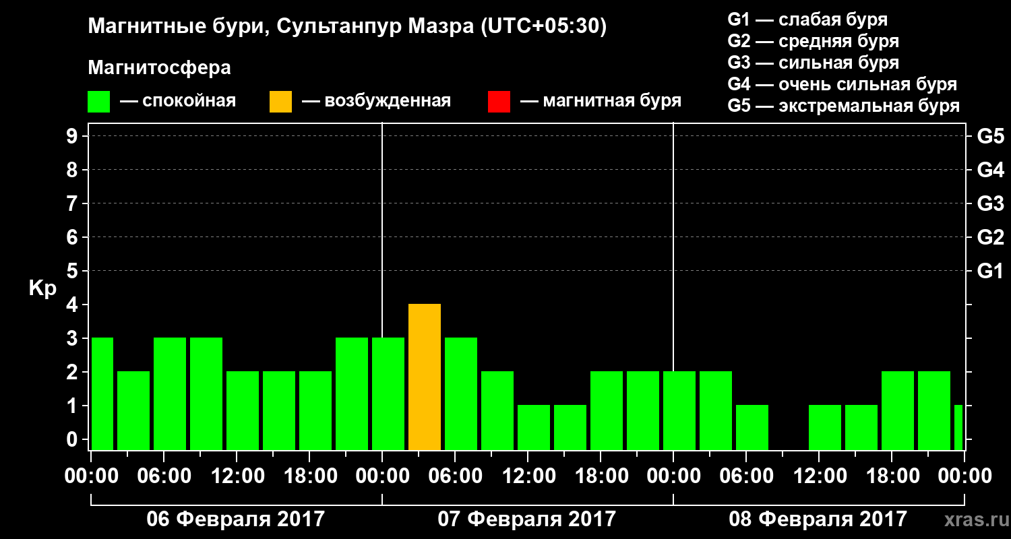1011x539 pixels.
Task: Click the '12:00' label above 06 Февраля
Action: tap(237, 476)
